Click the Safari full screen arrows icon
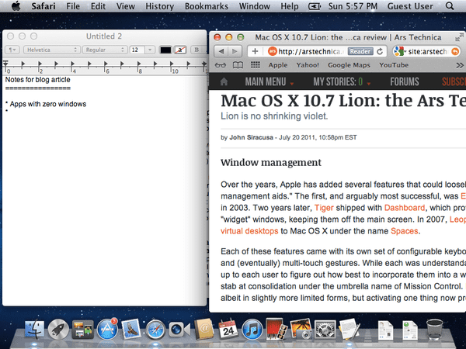 click(x=460, y=37)
